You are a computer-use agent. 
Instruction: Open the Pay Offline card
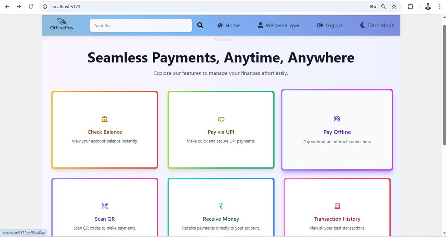coord(337,130)
